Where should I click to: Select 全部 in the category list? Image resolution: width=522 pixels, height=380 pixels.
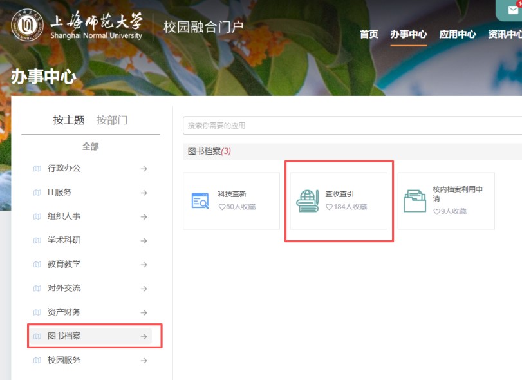click(91, 146)
